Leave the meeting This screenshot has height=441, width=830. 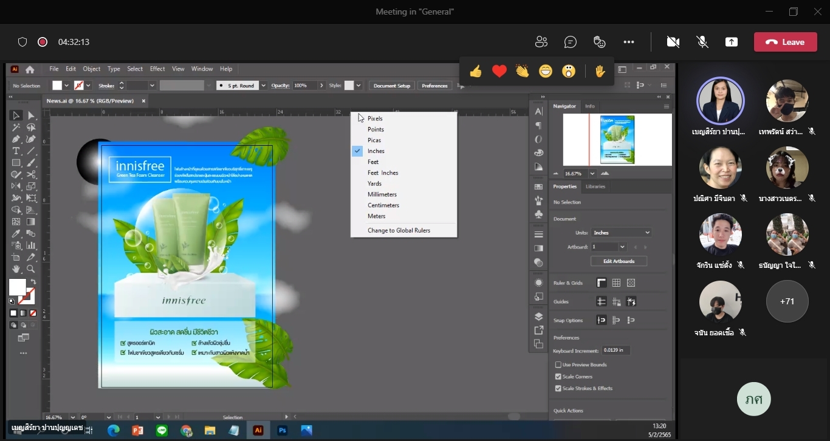tap(785, 42)
